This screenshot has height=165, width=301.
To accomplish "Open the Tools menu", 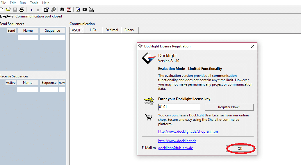I will tap(34, 3).
